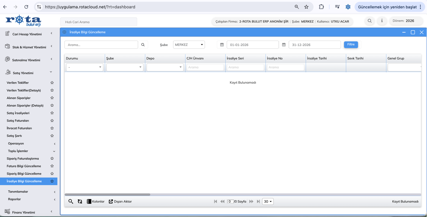Click the refresh icon in grid footer

pos(80,202)
